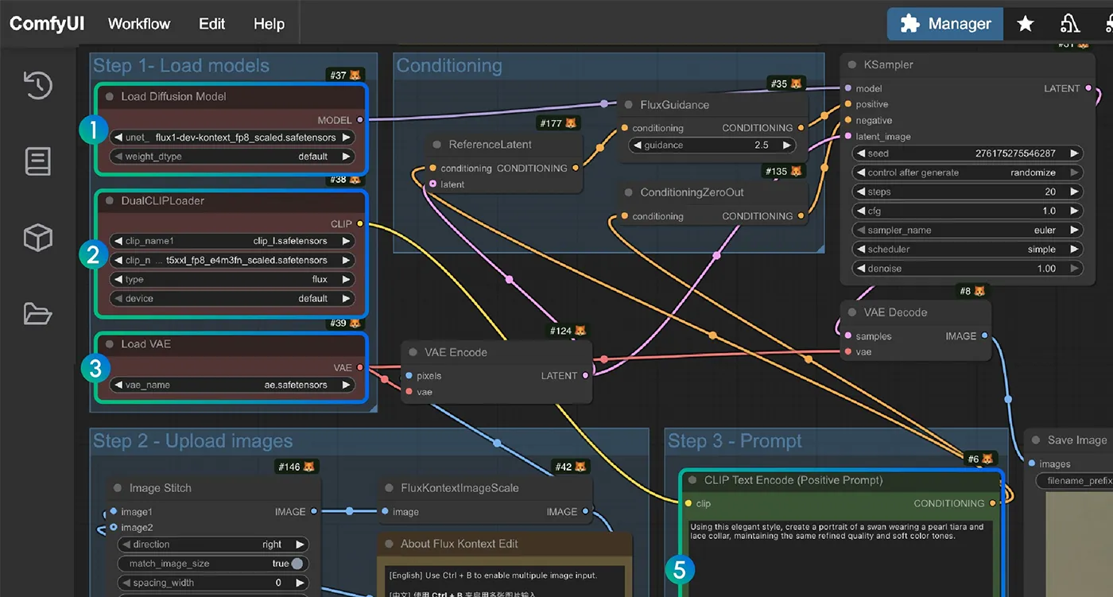The height and width of the screenshot is (597, 1113).
Task: Click the CLIP output socket of DualCLIPLoader
Action: tap(360, 223)
